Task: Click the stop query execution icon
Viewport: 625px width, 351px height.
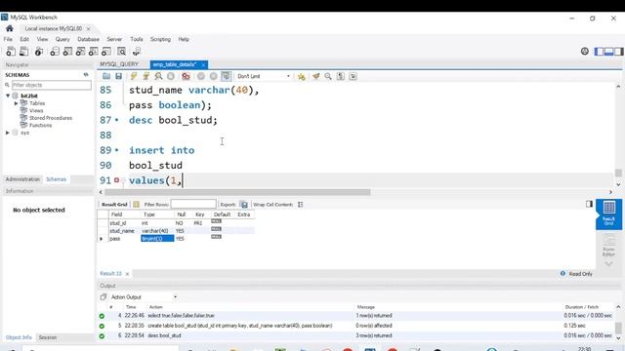Action: tap(171, 76)
